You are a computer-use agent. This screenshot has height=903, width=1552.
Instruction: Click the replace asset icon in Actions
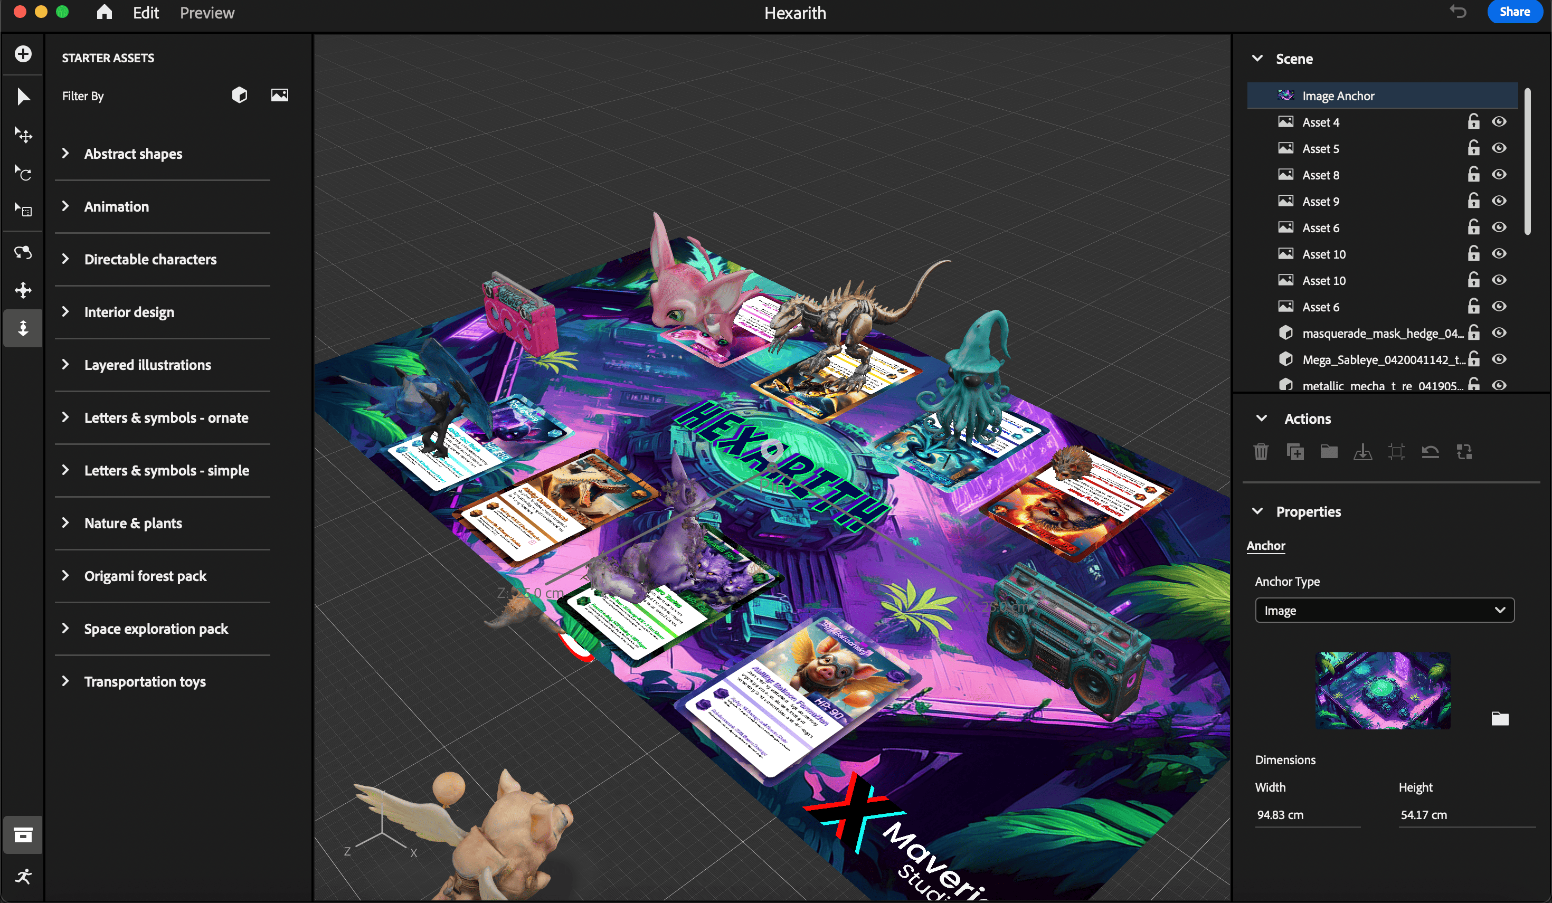1464,452
